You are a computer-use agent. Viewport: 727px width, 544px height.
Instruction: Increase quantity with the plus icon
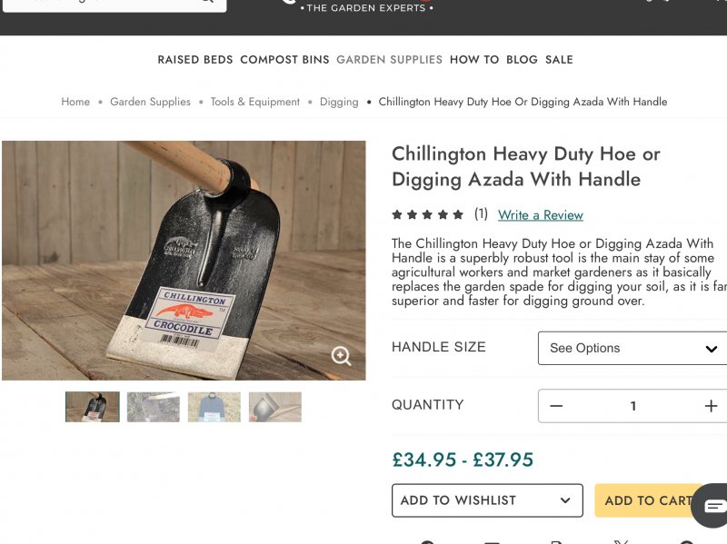[711, 406]
